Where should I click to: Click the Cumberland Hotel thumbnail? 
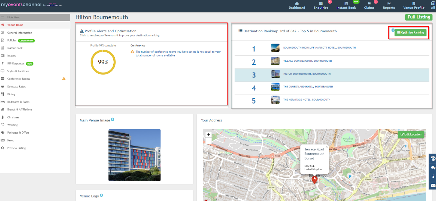click(275, 87)
